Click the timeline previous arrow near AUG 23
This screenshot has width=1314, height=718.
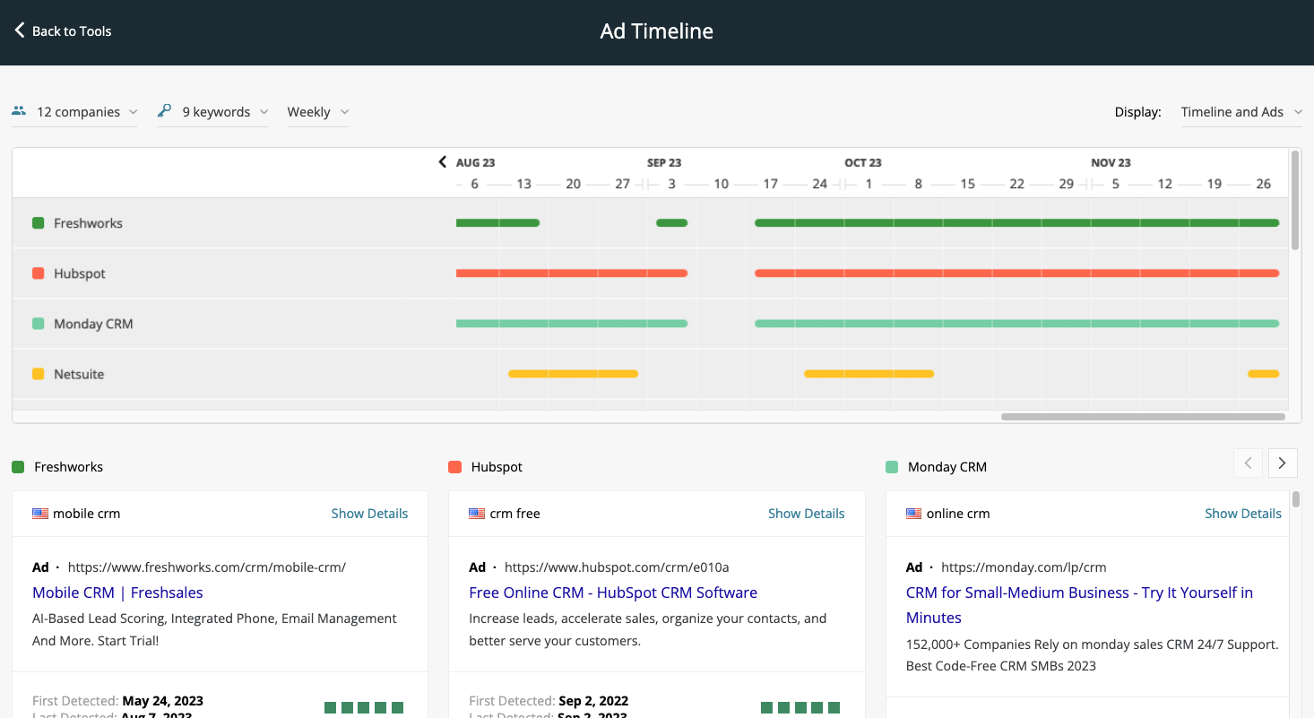442,162
